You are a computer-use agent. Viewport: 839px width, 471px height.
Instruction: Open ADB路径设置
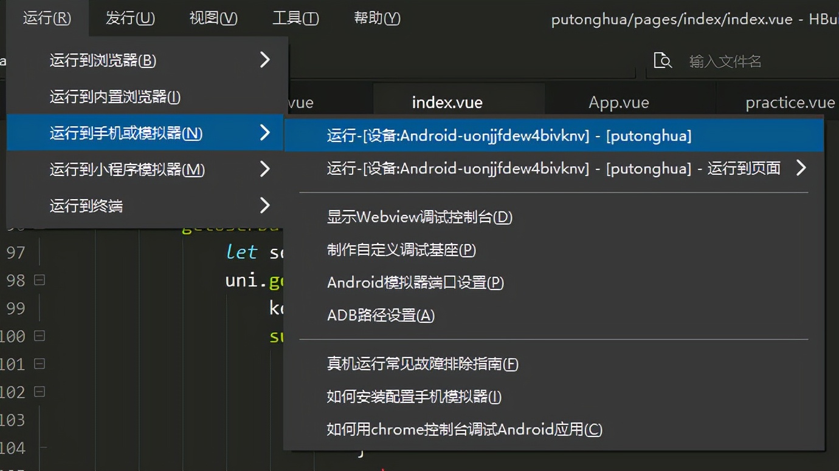(380, 315)
